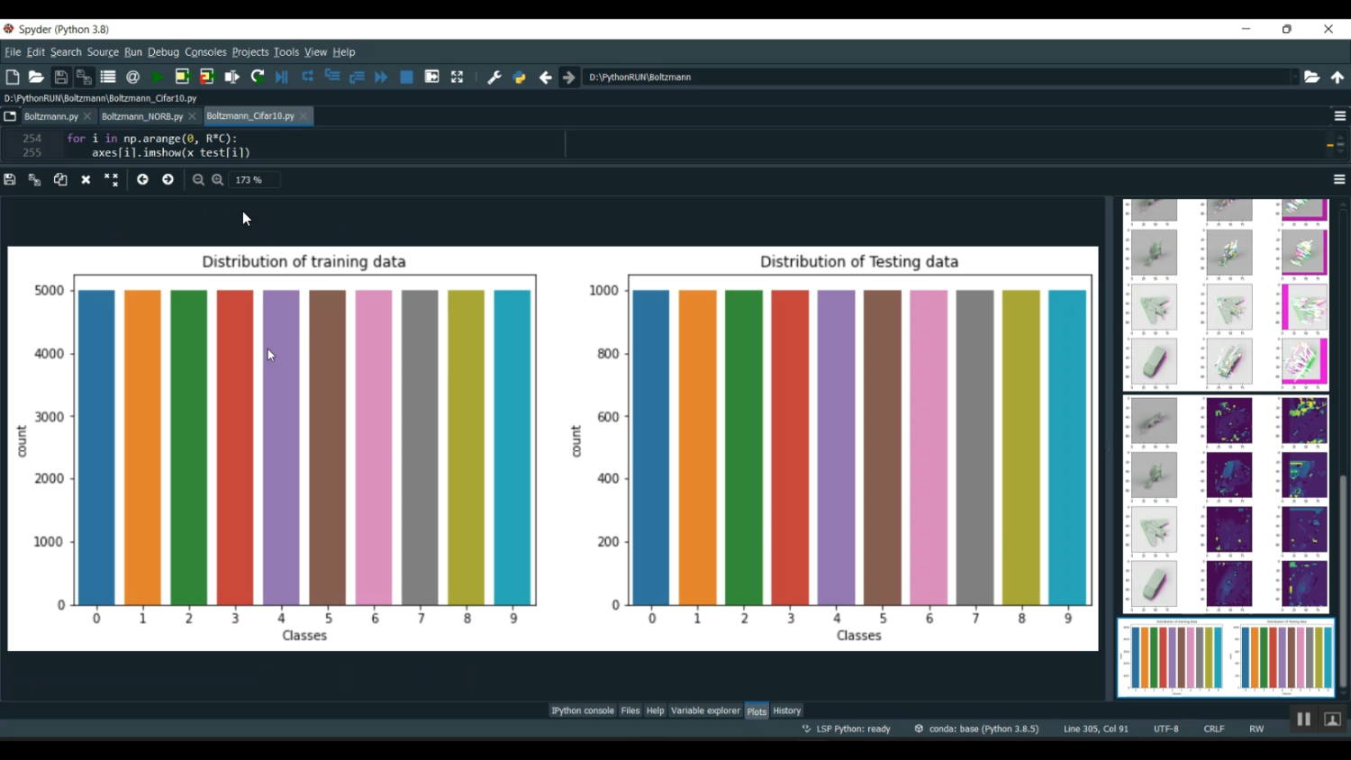Open the editor pane options hamburger menu
This screenshot has height=760, width=1351.
pos(1339,116)
